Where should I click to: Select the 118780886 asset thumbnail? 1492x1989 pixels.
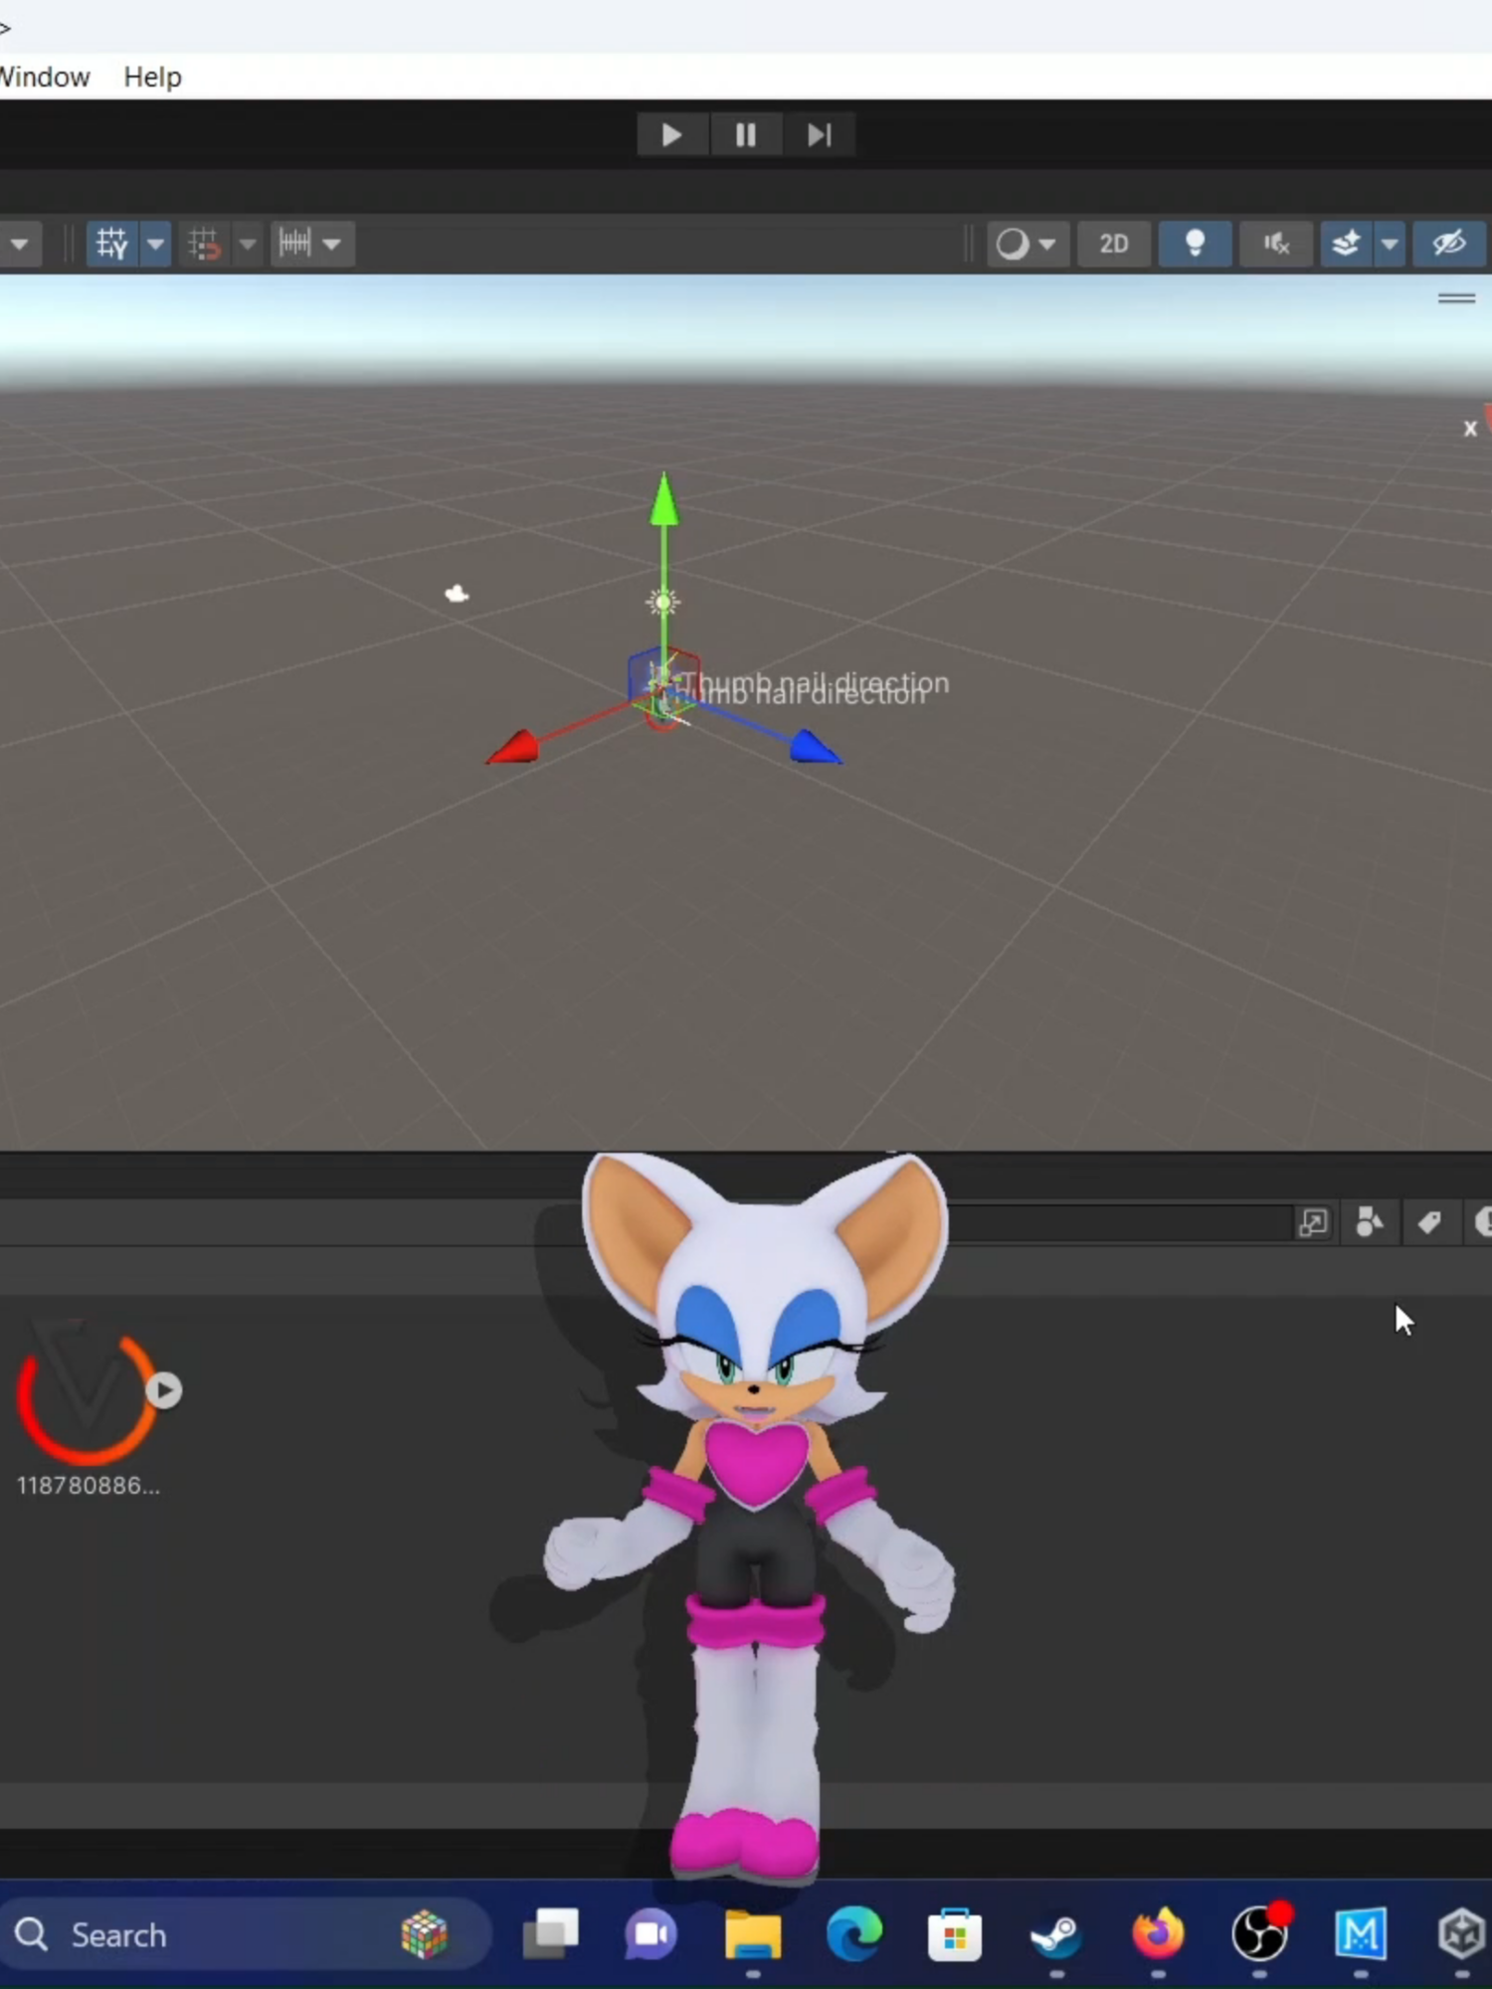tap(88, 1392)
